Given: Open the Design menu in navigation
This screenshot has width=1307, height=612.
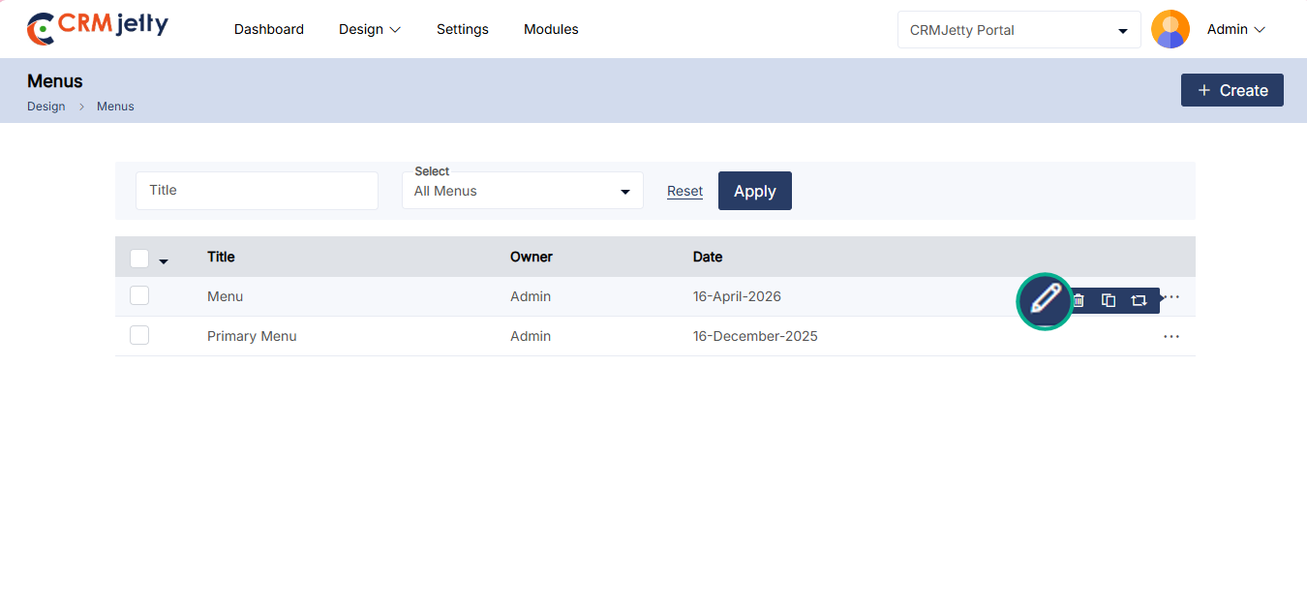Looking at the screenshot, I should tap(369, 29).
